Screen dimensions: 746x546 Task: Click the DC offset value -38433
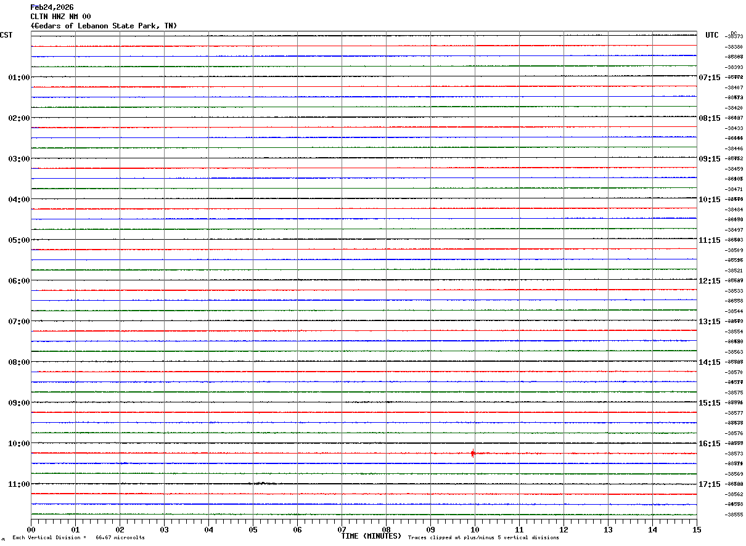click(734, 128)
